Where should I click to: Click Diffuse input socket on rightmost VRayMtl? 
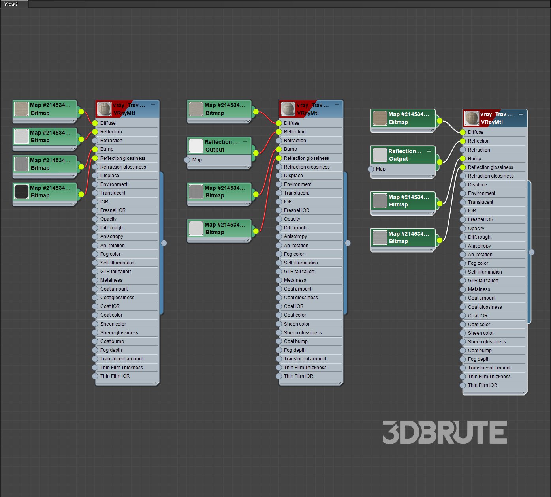pos(463,132)
